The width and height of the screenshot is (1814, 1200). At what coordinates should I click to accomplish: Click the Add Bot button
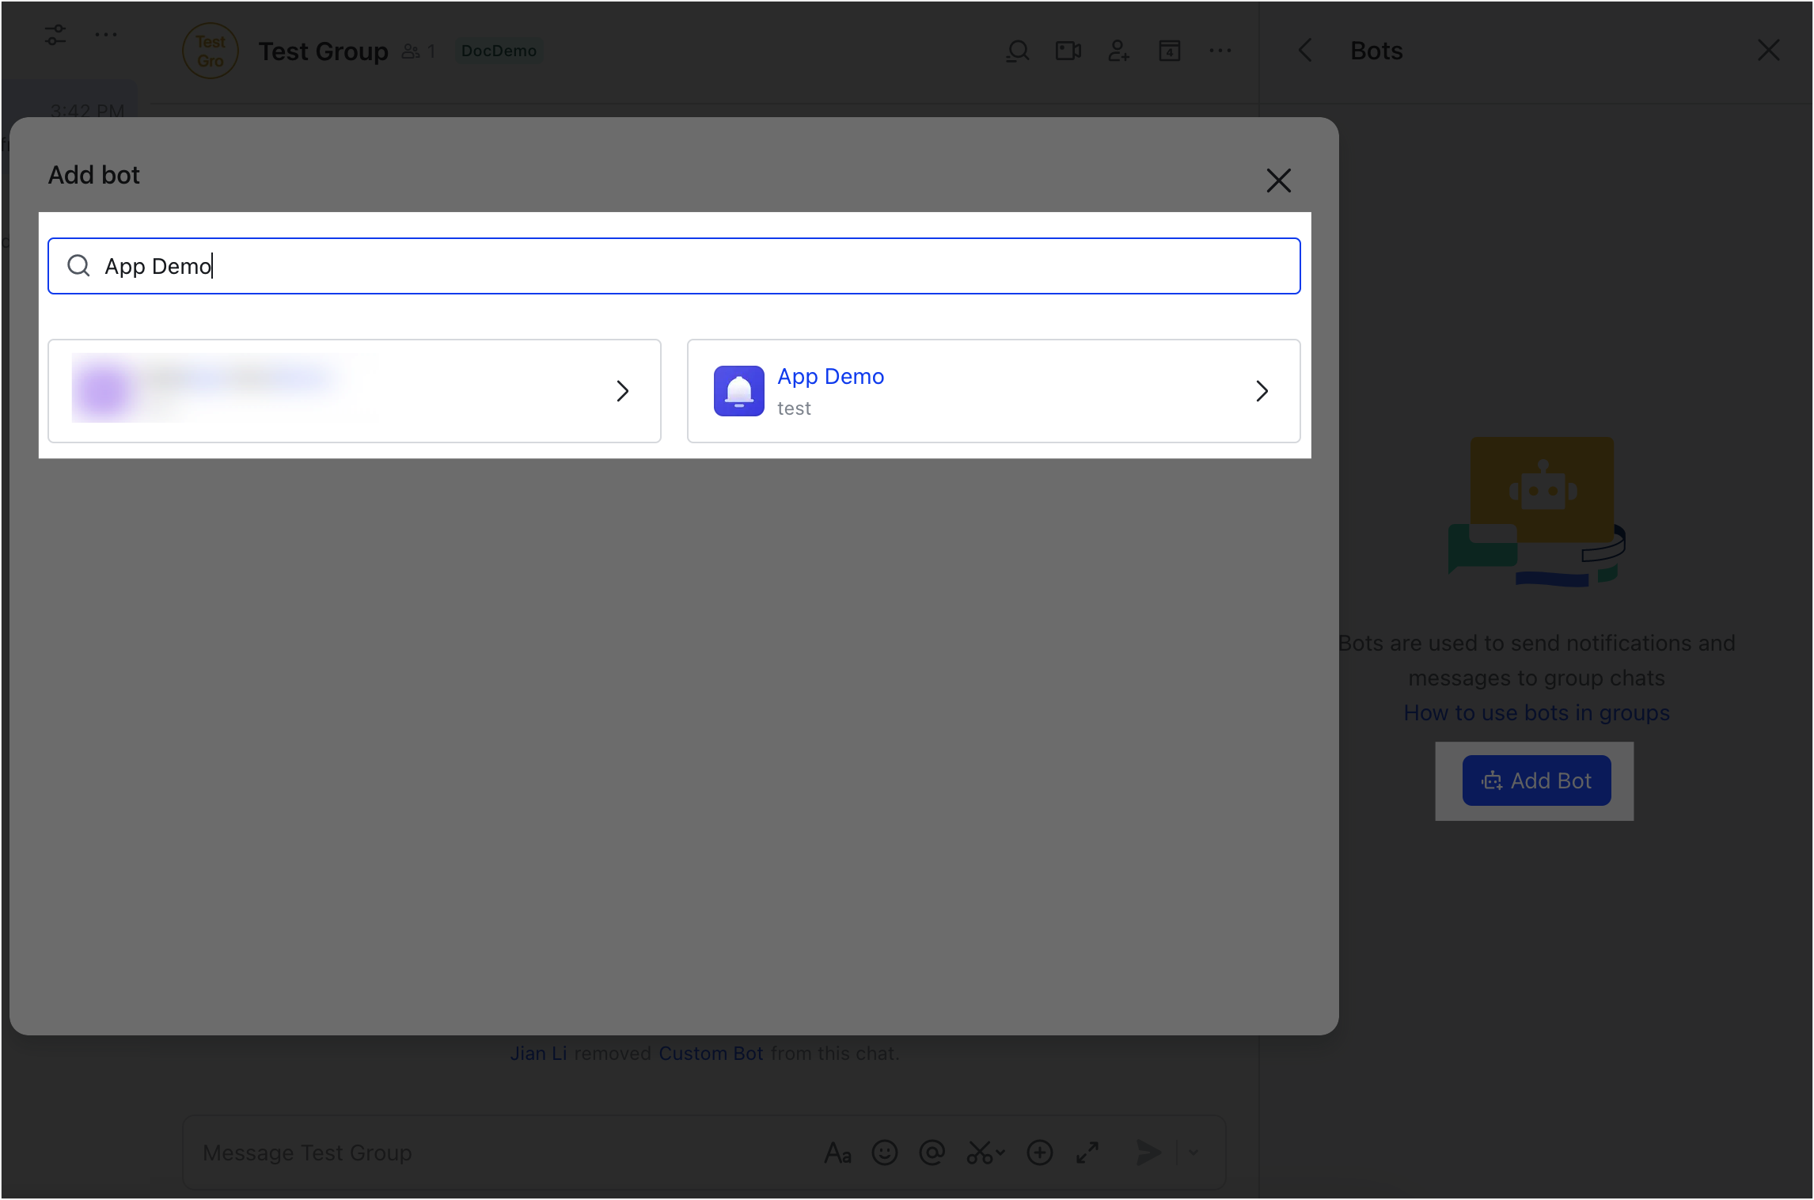click(1535, 780)
